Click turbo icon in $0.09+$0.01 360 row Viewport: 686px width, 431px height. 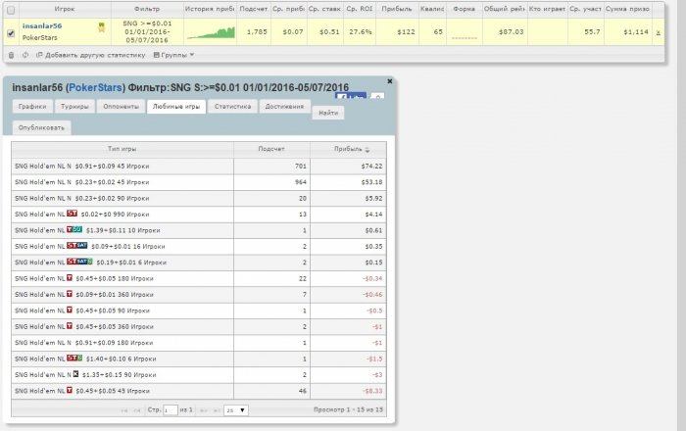coord(70,294)
